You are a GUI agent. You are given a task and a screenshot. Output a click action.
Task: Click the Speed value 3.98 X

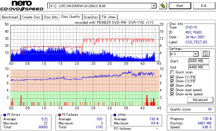click(x=207, y=127)
